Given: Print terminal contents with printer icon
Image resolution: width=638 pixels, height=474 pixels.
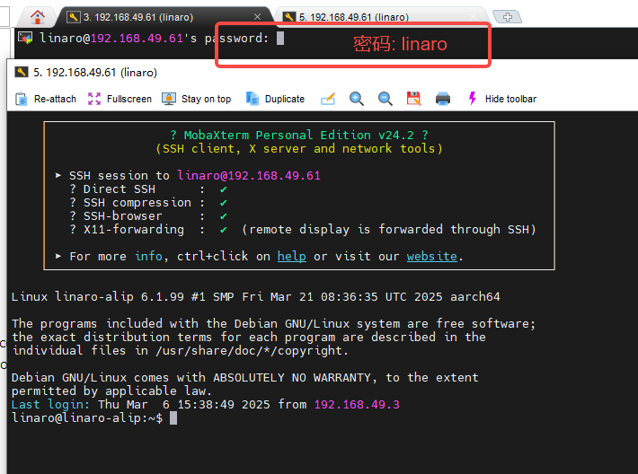Looking at the screenshot, I should [442, 99].
